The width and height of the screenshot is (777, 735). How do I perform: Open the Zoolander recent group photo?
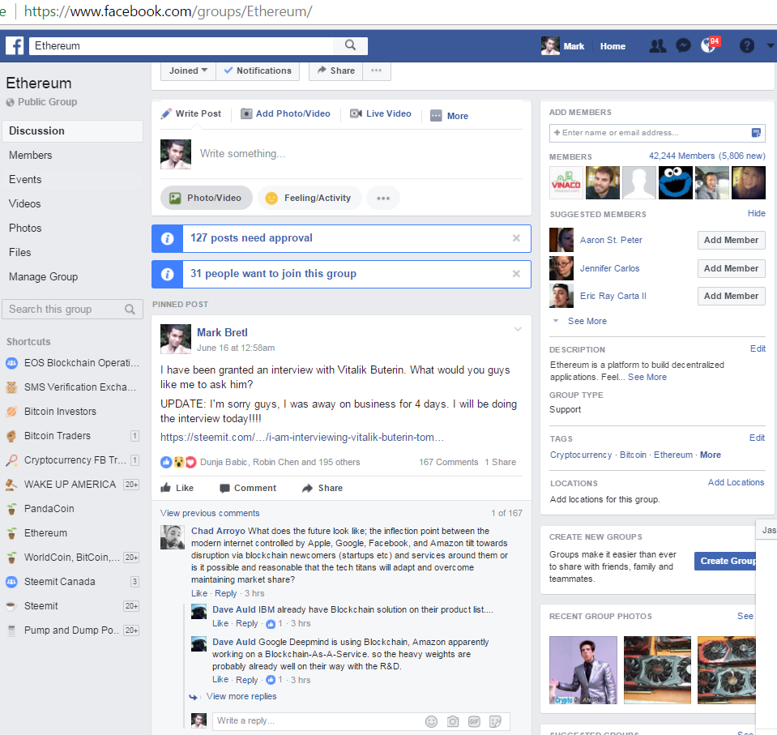pyautogui.click(x=583, y=670)
